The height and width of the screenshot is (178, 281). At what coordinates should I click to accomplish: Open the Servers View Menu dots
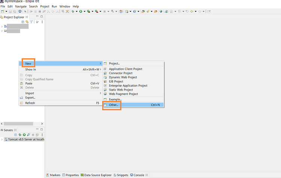[x=42, y=135]
